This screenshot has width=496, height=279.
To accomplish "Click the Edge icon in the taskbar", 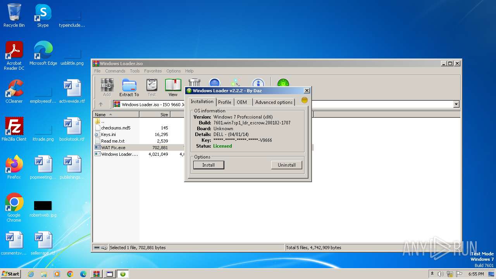I will (x=83, y=274).
